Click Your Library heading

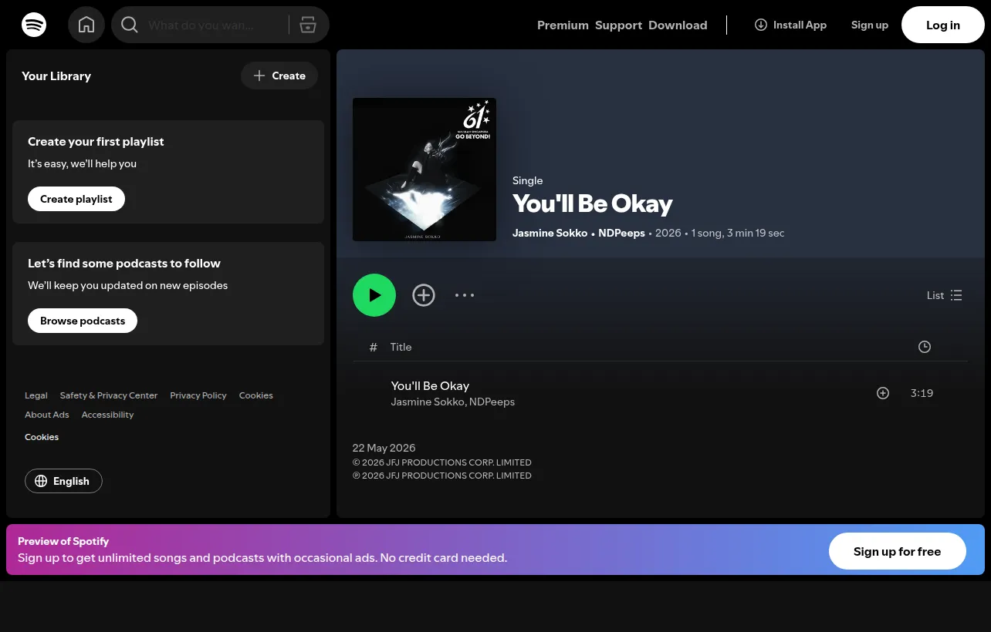(x=56, y=76)
